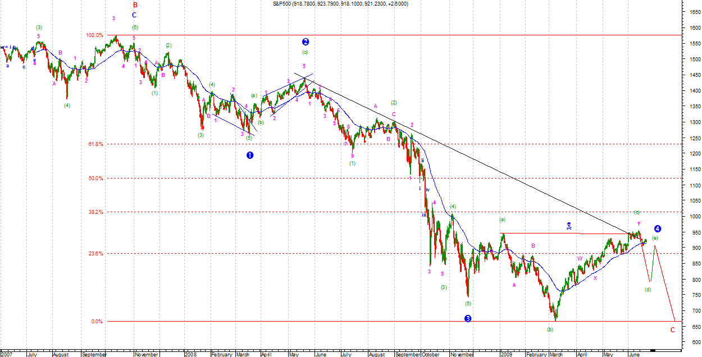The height and width of the screenshot is (357, 702).
Task: Click the 2008 label on time axis
Action: click(x=191, y=354)
